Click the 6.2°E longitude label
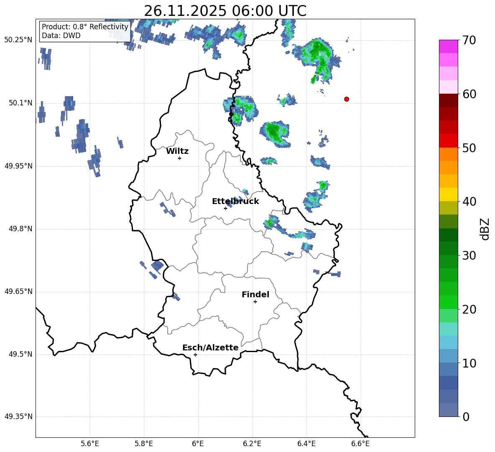 (x=252, y=444)
